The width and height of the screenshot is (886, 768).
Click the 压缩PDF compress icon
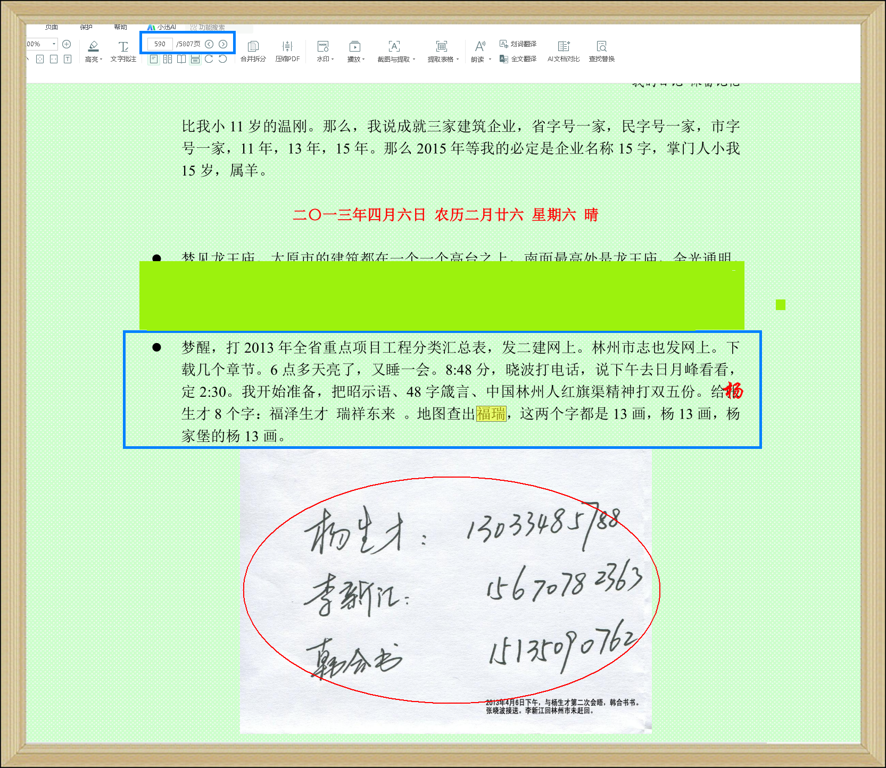[x=287, y=47]
